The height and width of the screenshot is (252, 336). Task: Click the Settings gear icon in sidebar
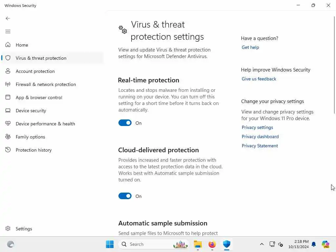point(8,229)
